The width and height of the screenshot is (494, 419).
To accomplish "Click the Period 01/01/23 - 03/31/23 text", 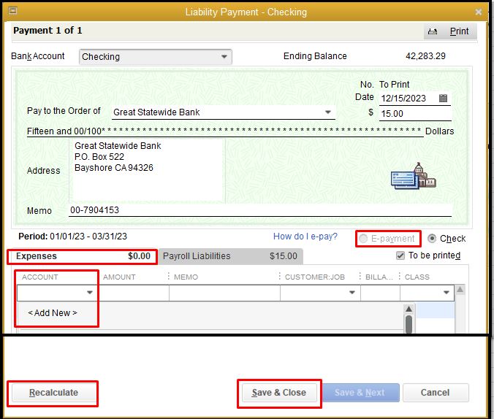I will (x=73, y=237).
